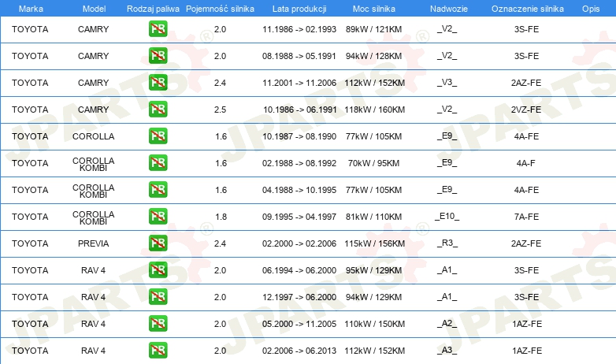This screenshot has width=616, height=364.
Task: Click body code _R3_
Action: click(447, 243)
